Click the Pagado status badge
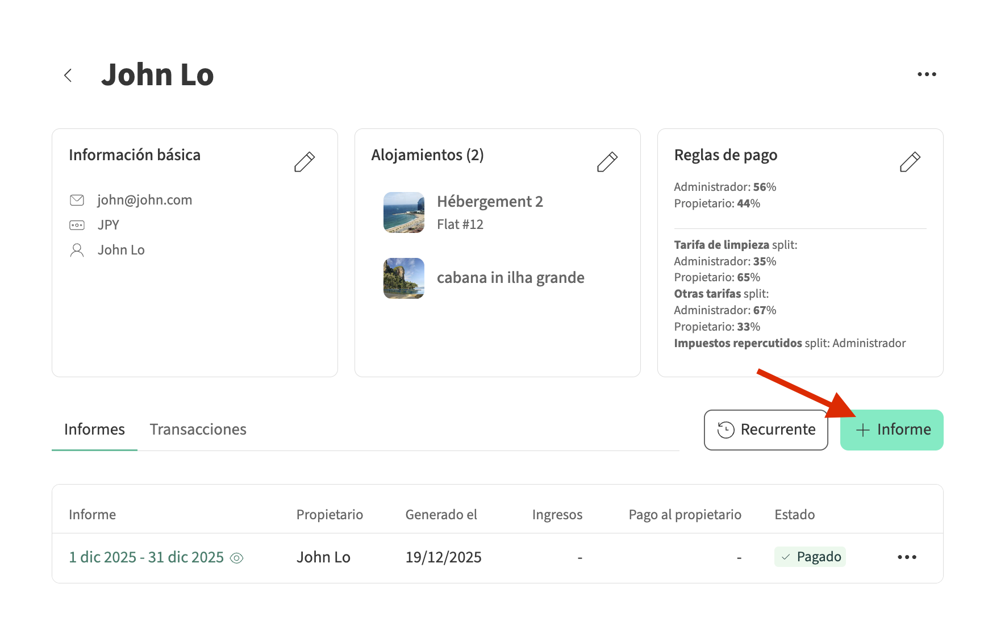Screen dimensions: 984x634 coord(810,557)
